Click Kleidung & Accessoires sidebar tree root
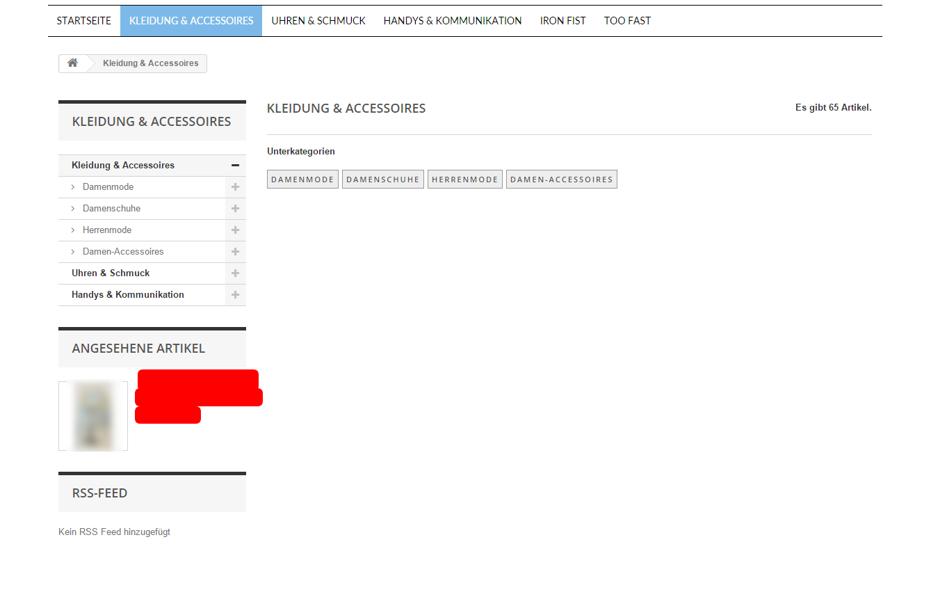 point(123,166)
